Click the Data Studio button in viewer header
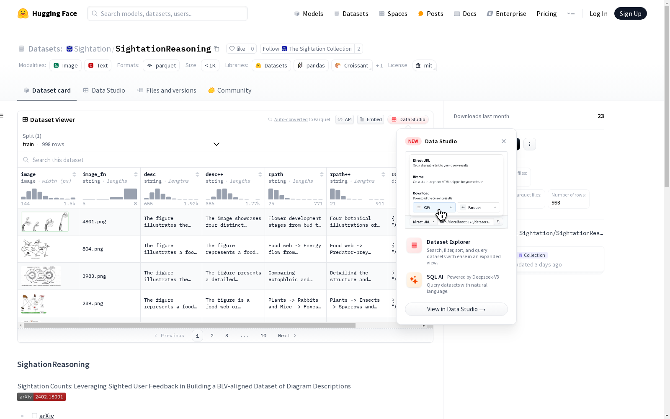670x419 pixels. pyautogui.click(x=408, y=119)
